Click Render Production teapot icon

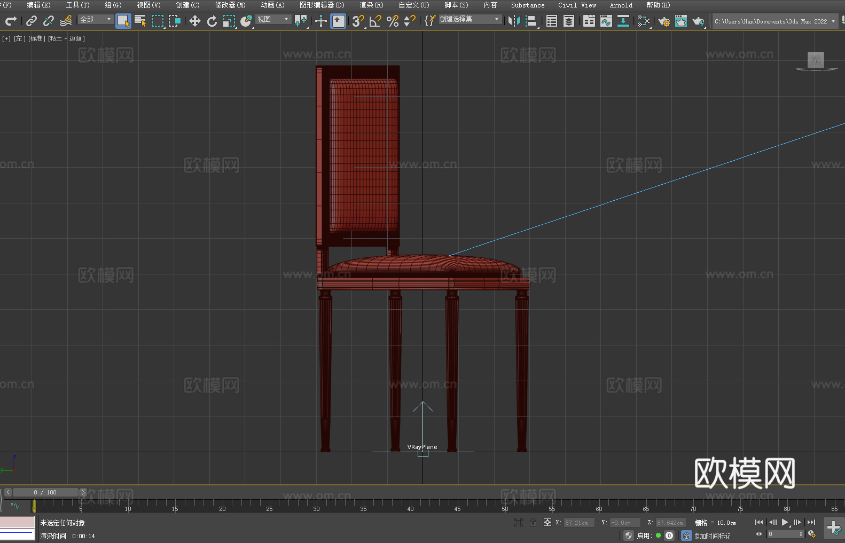point(698,21)
